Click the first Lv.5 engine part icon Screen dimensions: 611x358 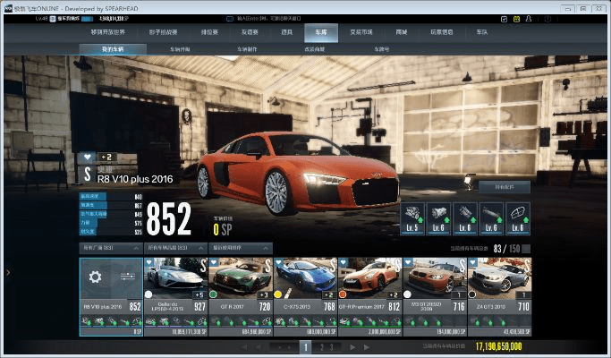click(x=412, y=217)
